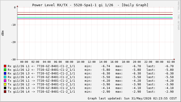Click the red Rx L1 legend swatch
181x102 pixels.
point(5,66)
